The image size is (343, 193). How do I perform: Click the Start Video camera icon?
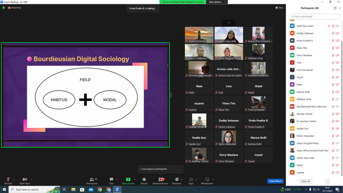pos(25,180)
